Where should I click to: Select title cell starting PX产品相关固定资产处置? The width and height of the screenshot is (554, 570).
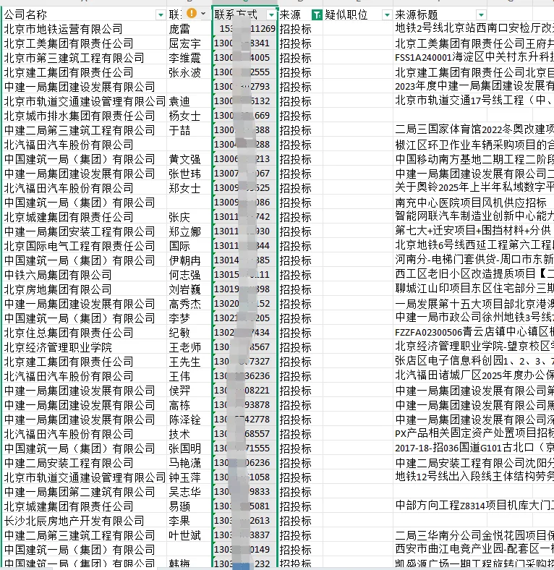tap(474, 433)
